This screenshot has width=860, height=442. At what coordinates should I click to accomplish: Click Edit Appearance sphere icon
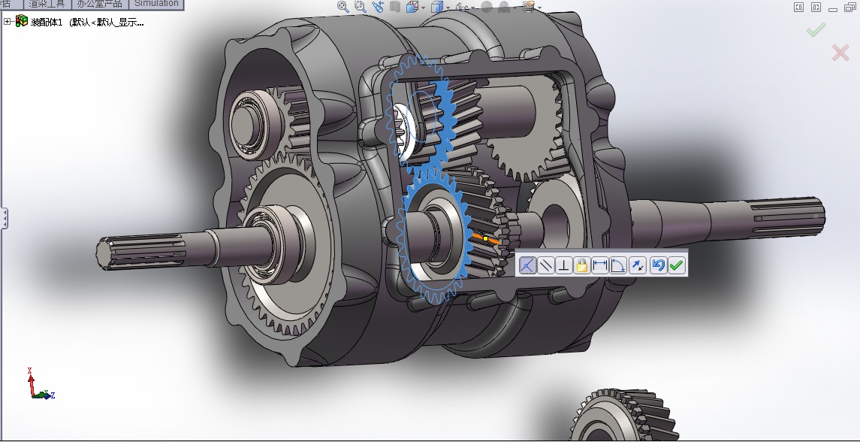click(487, 7)
